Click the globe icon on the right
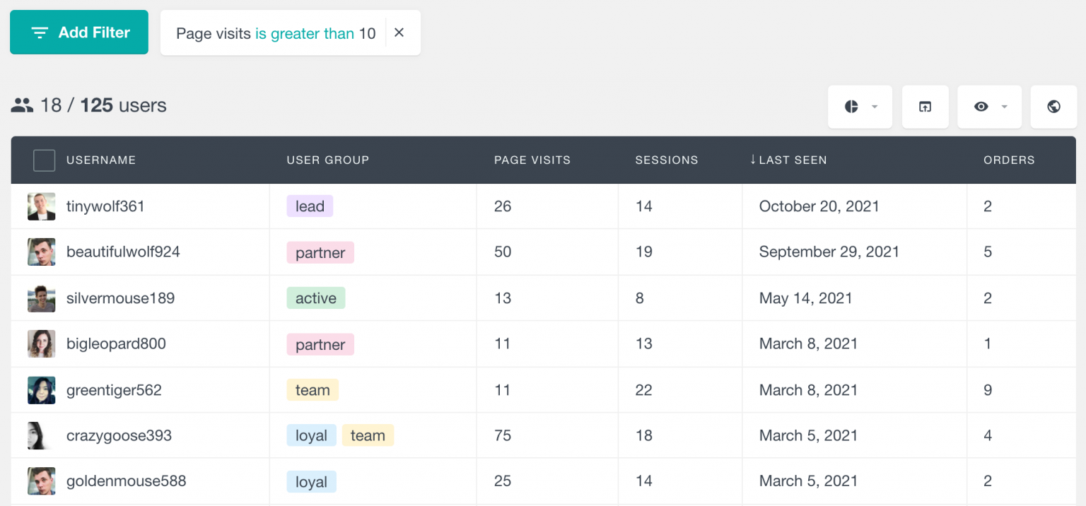Screen dimensions: 1086x506 pos(1053,106)
